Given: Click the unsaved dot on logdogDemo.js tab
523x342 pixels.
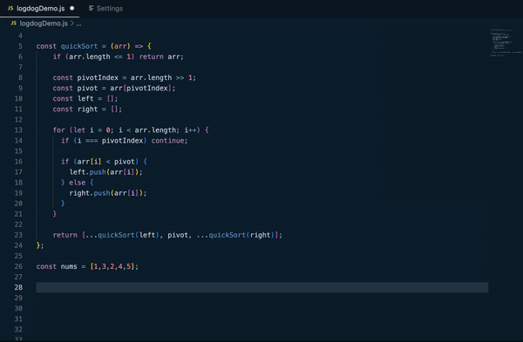Looking at the screenshot, I should [x=72, y=9].
